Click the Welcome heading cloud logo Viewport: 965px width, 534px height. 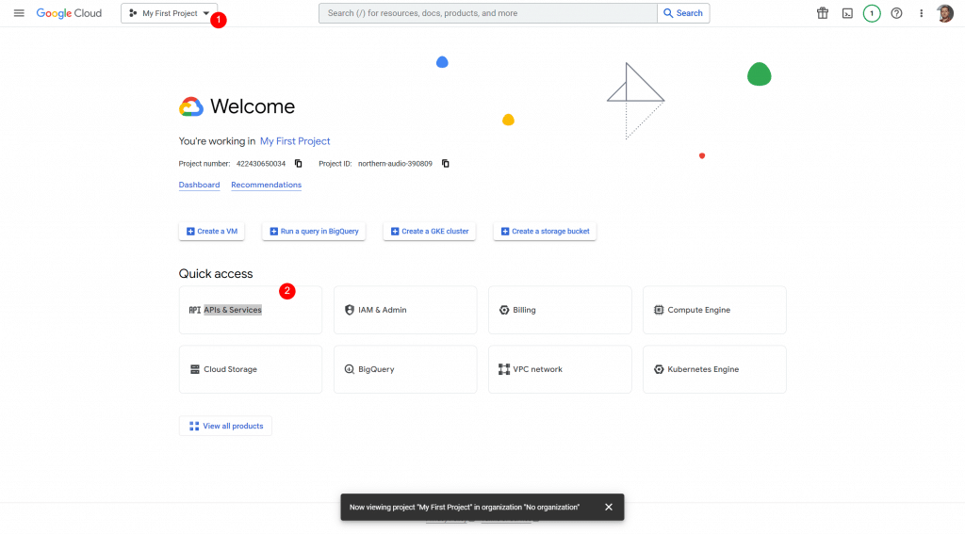point(190,106)
